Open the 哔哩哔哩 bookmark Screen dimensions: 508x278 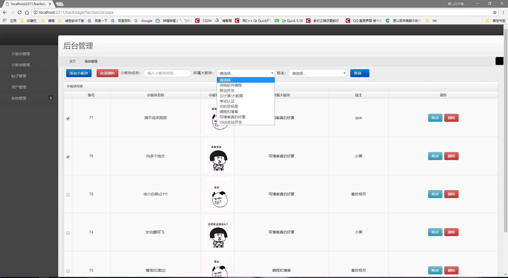(x=174, y=21)
